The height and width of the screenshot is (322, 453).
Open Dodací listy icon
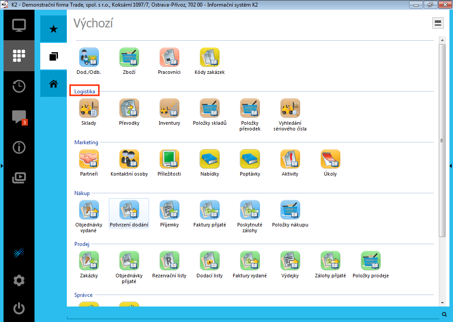210,261
